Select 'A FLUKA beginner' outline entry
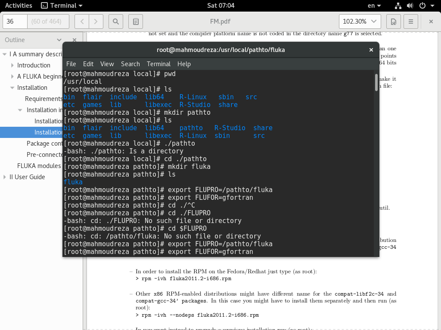The image size is (441, 330). pyautogui.click(x=40, y=76)
